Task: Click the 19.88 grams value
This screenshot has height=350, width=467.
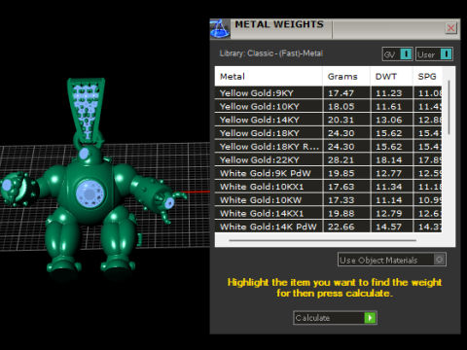Action: point(341,214)
